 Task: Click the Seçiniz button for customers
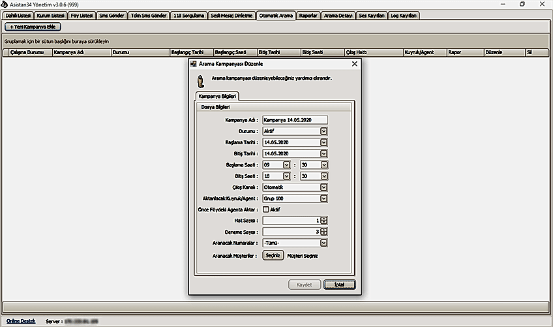pyautogui.click(x=273, y=256)
